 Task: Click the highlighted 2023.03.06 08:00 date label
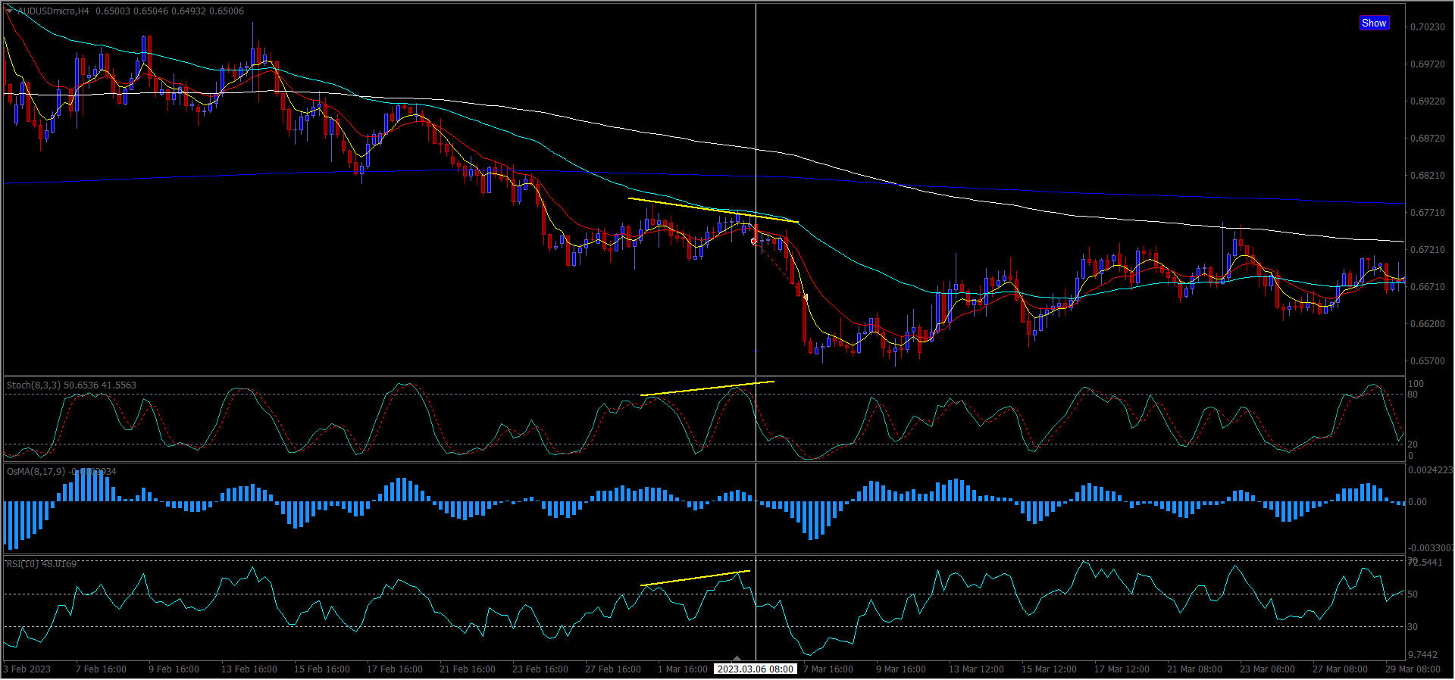coord(755,669)
